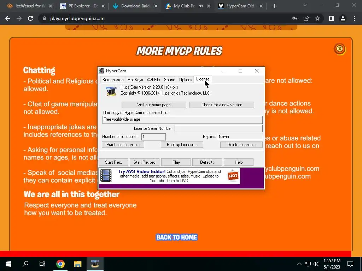Mute the My Club Penguin tab audio
The width and height of the screenshot is (362, 271).
[201, 6]
